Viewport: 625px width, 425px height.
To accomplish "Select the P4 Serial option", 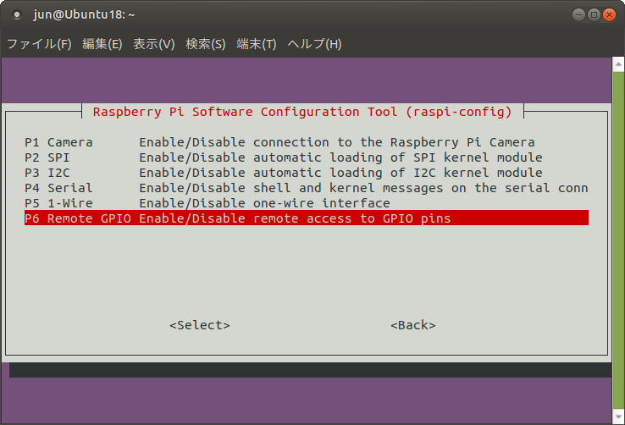I will [x=307, y=188].
